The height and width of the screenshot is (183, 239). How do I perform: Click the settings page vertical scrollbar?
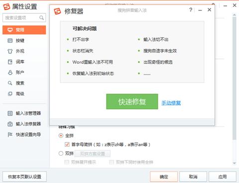point(234,78)
